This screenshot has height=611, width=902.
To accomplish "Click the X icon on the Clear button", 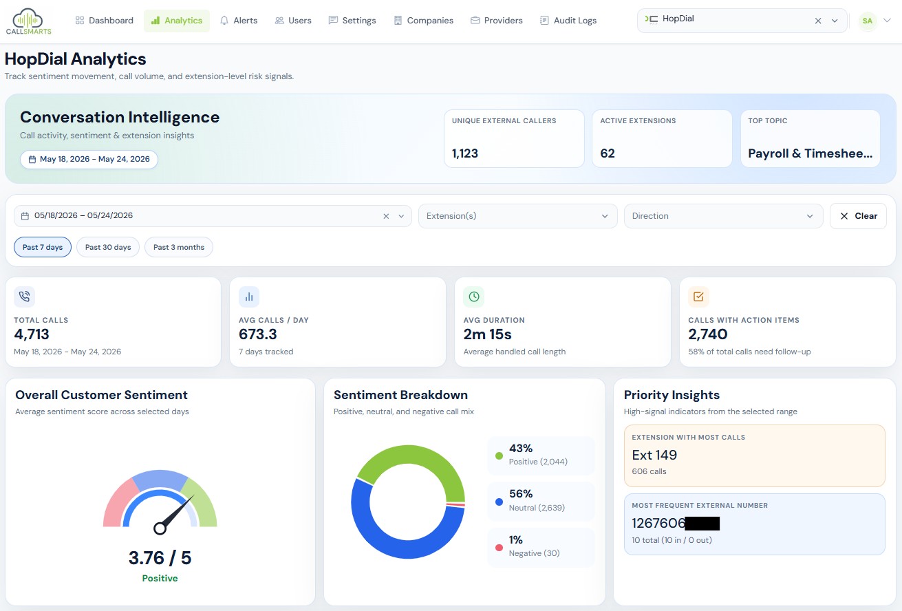I will 844,216.
